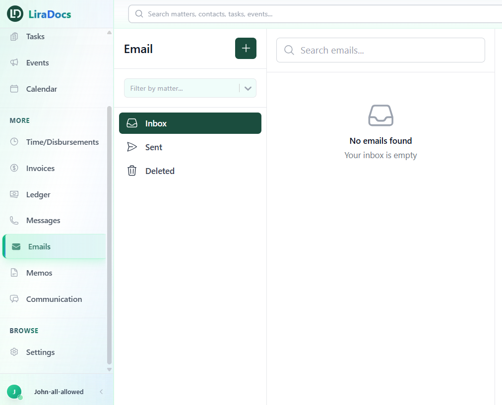
Task: Click the LiraDocs logo icon
Action: [15, 14]
